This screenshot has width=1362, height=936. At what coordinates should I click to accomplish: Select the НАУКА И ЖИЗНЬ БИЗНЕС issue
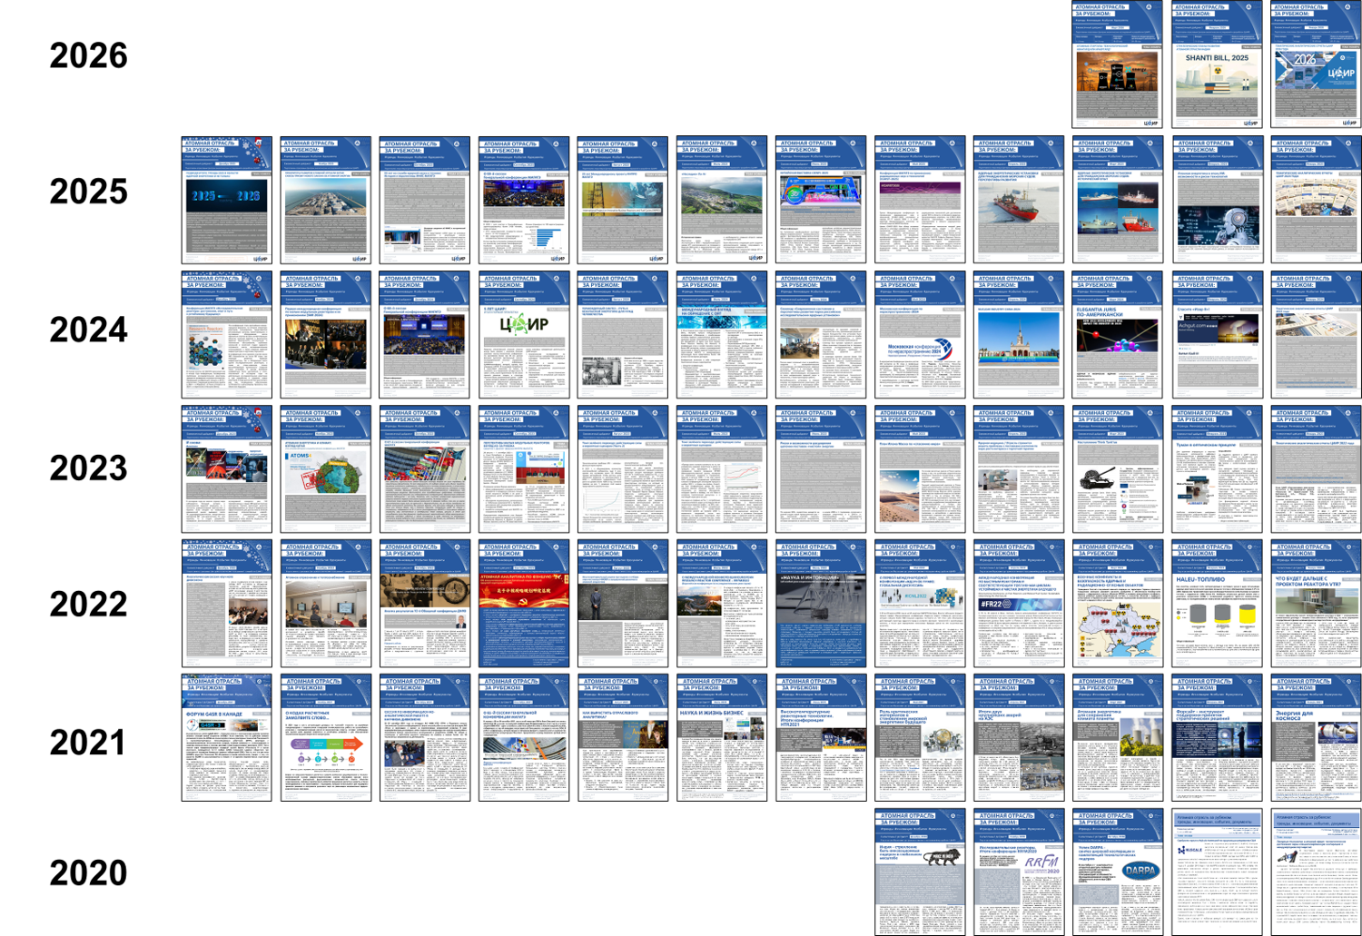722,738
